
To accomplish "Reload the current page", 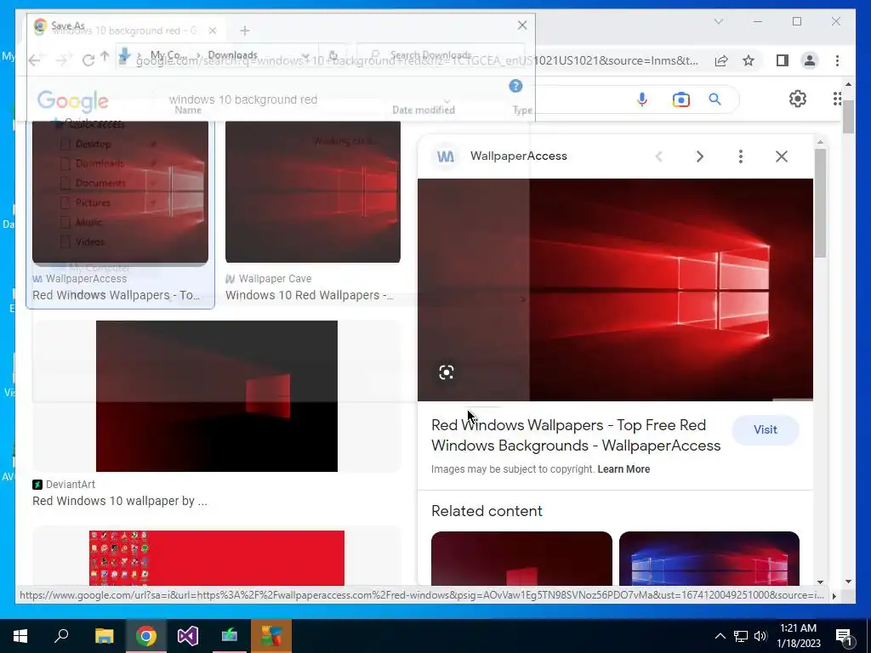I will (x=88, y=60).
